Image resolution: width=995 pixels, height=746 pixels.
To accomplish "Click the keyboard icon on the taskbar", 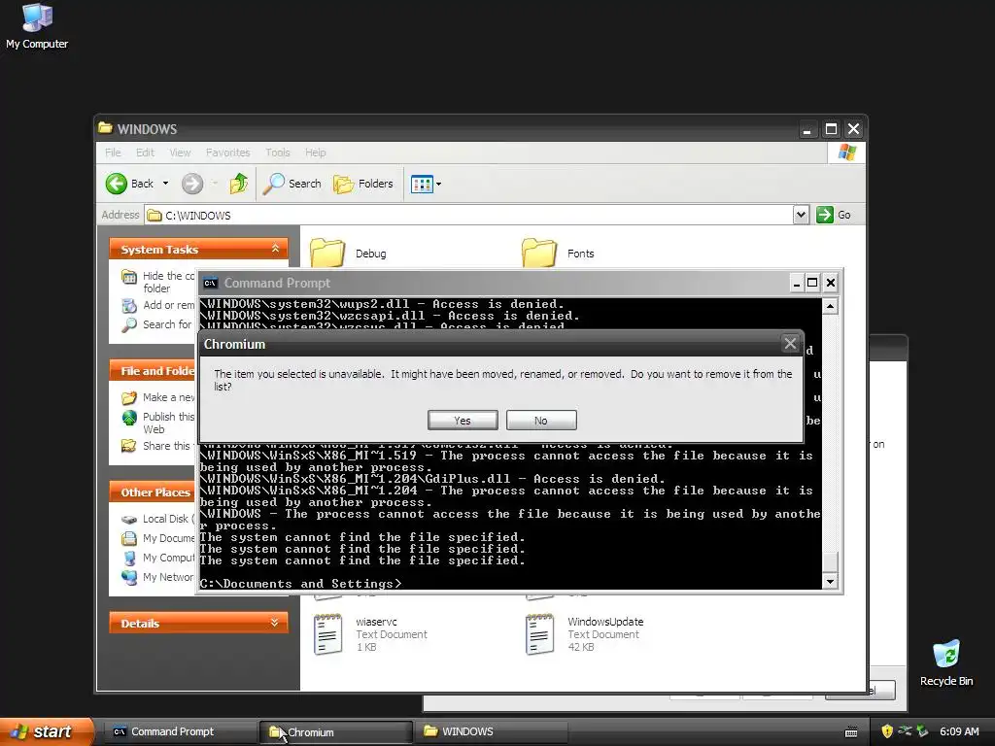I will tap(851, 732).
